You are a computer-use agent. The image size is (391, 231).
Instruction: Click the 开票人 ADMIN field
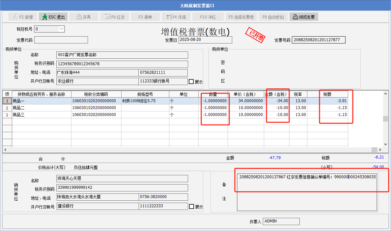[x=281, y=221]
